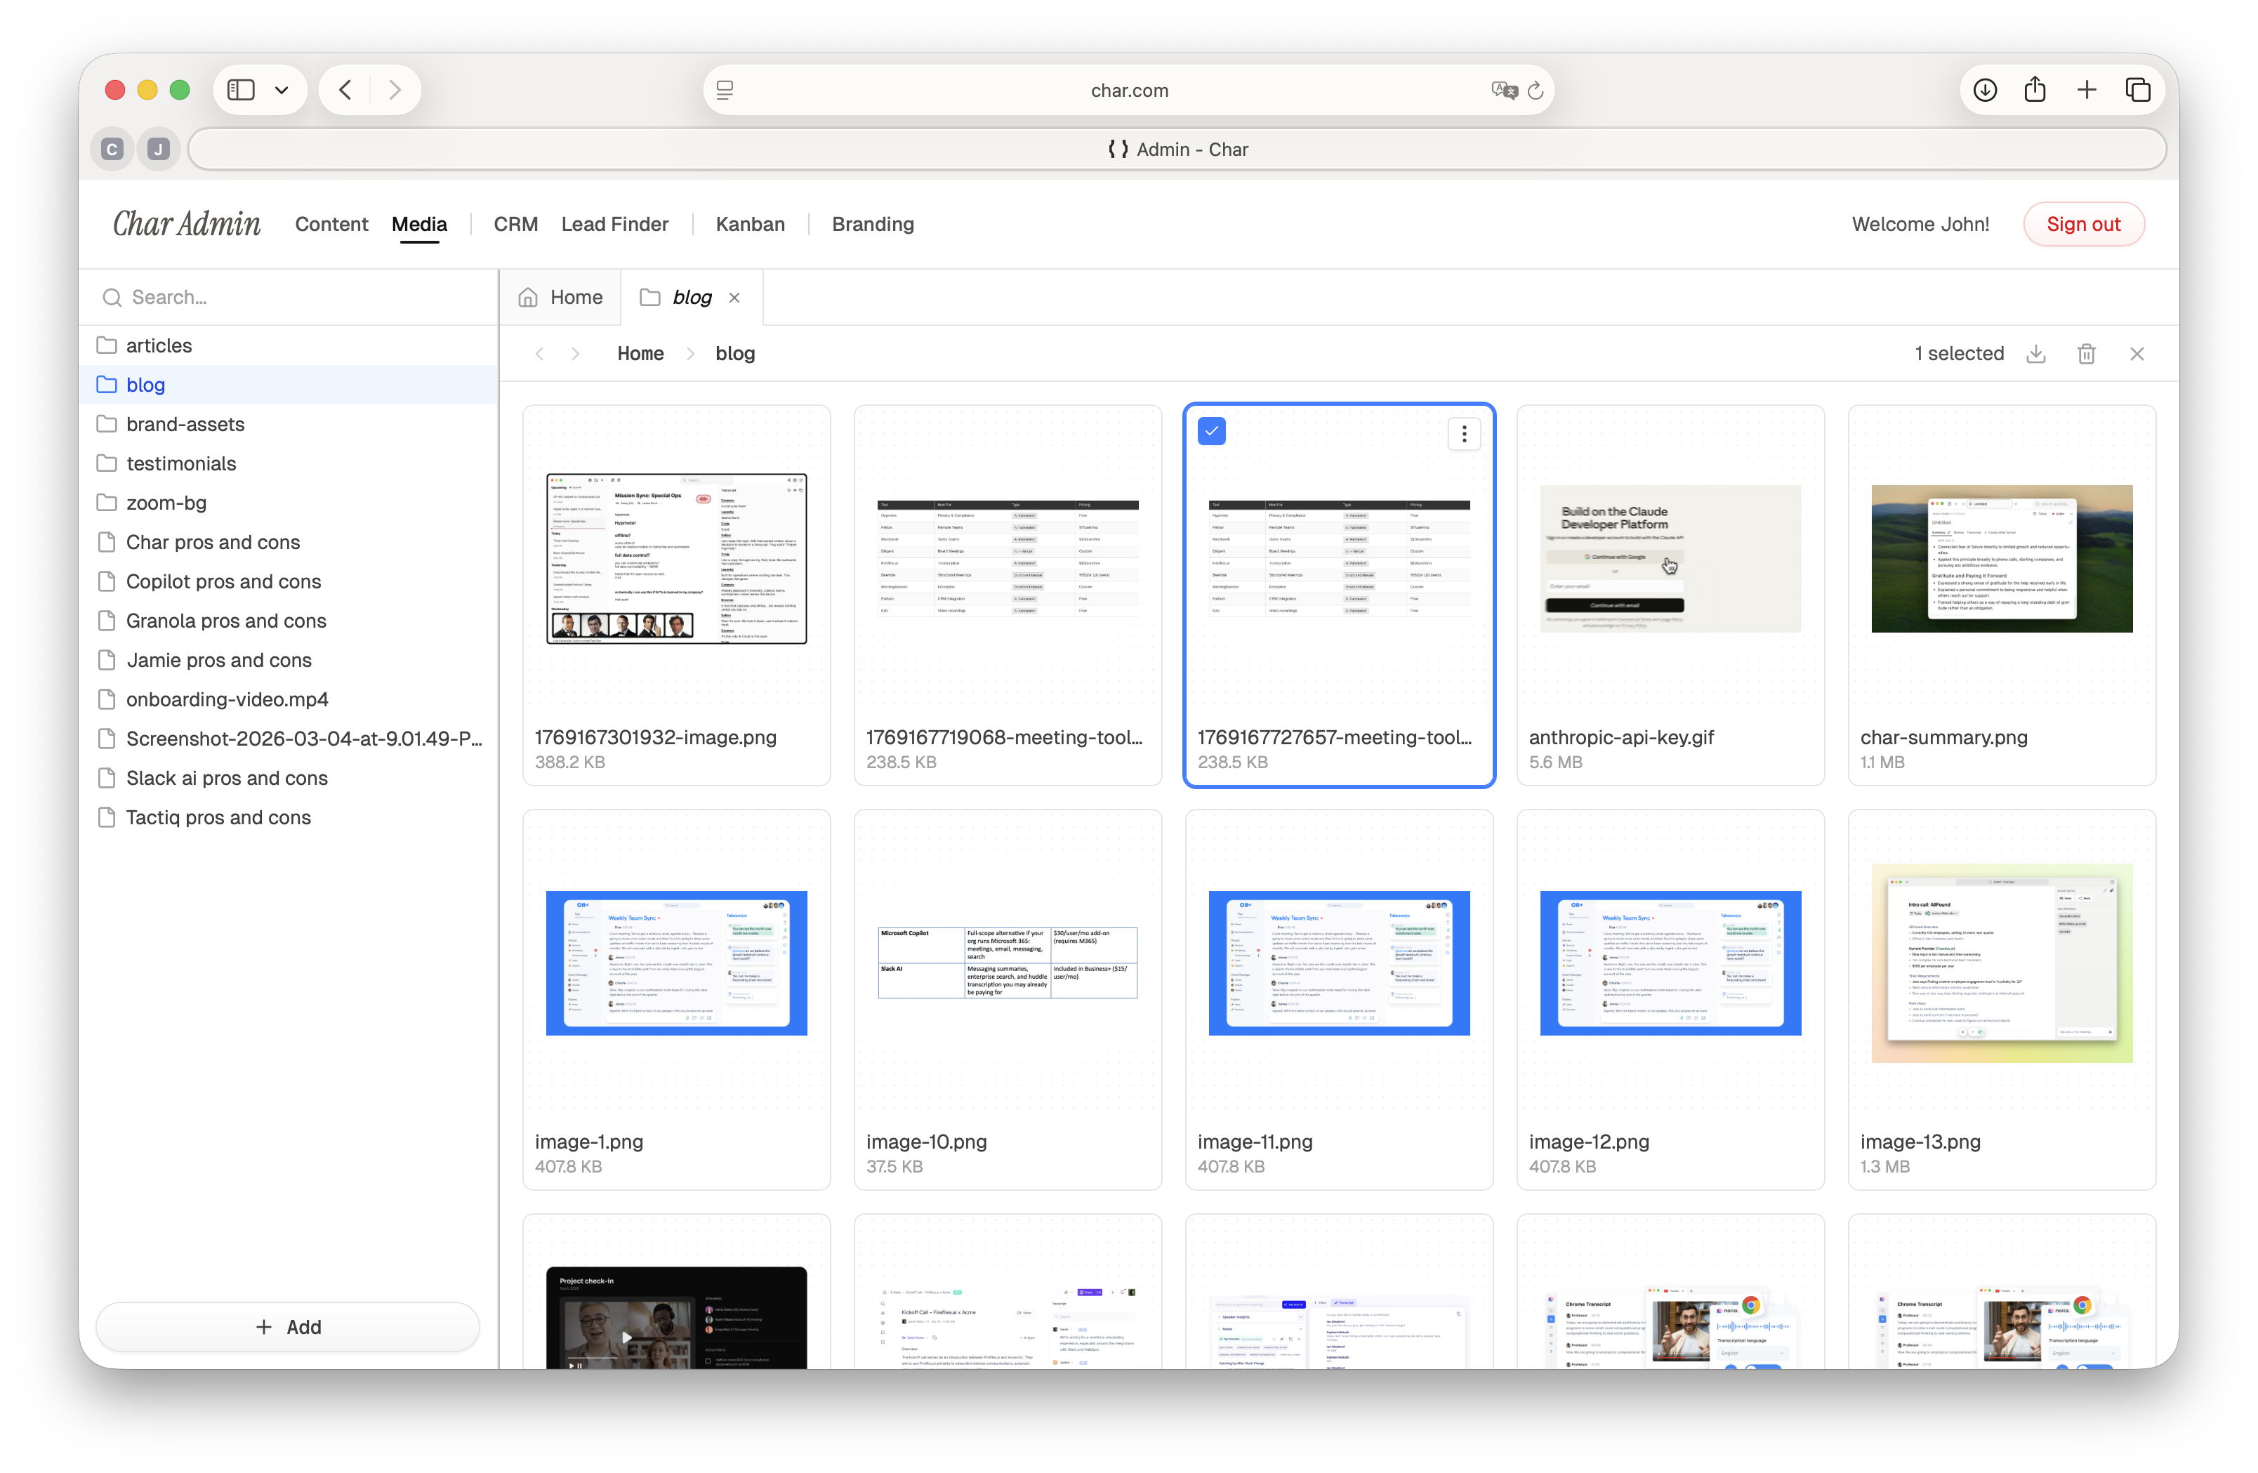
Task: Open the Lead Finder section
Action: 615,224
